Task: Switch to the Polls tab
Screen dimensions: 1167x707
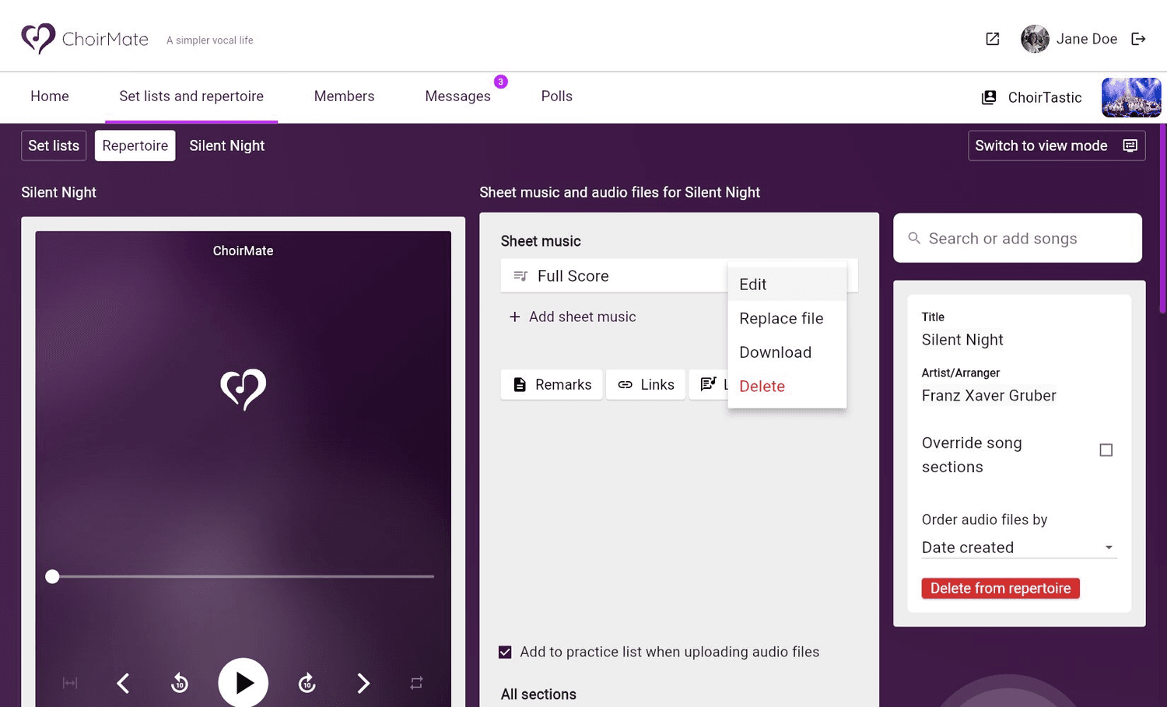Action: point(556,96)
